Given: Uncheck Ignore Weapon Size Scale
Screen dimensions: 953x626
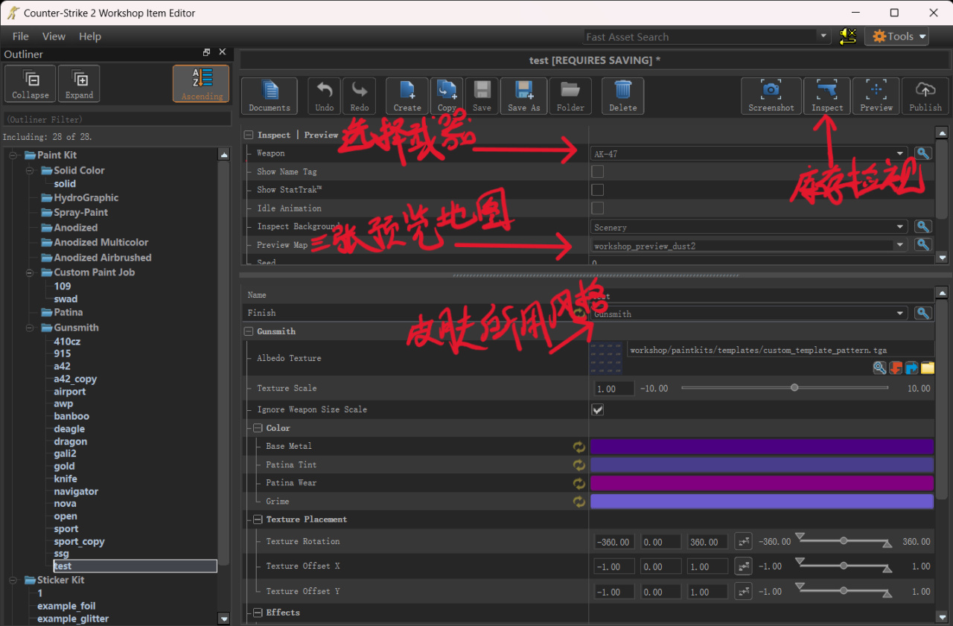Looking at the screenshot, I should pos(597,409).
